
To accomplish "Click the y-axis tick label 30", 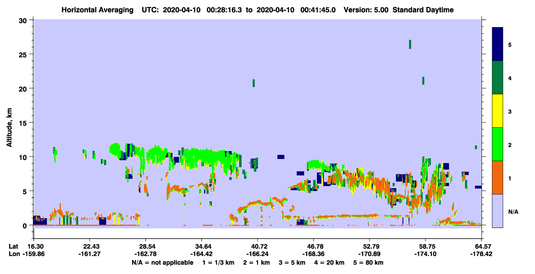I will coord(24,20).
